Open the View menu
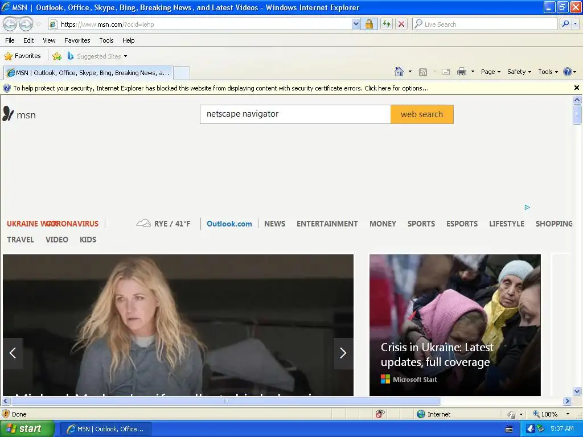 (49, 40)
